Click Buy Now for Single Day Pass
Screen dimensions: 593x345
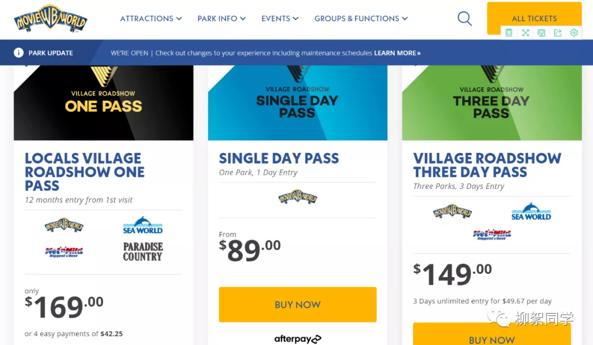298,304
